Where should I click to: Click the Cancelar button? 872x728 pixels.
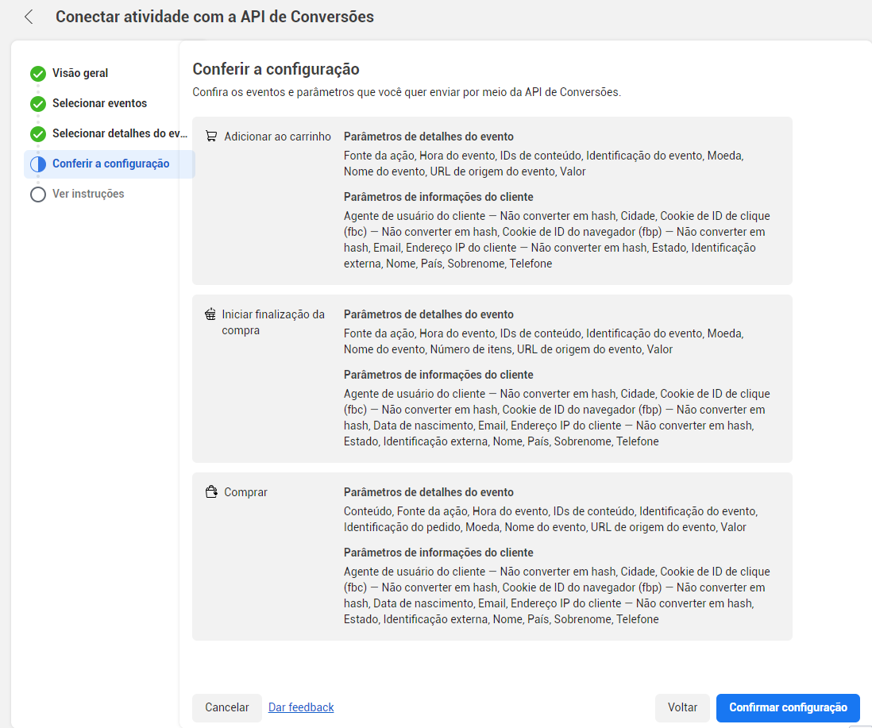(226, 707)
